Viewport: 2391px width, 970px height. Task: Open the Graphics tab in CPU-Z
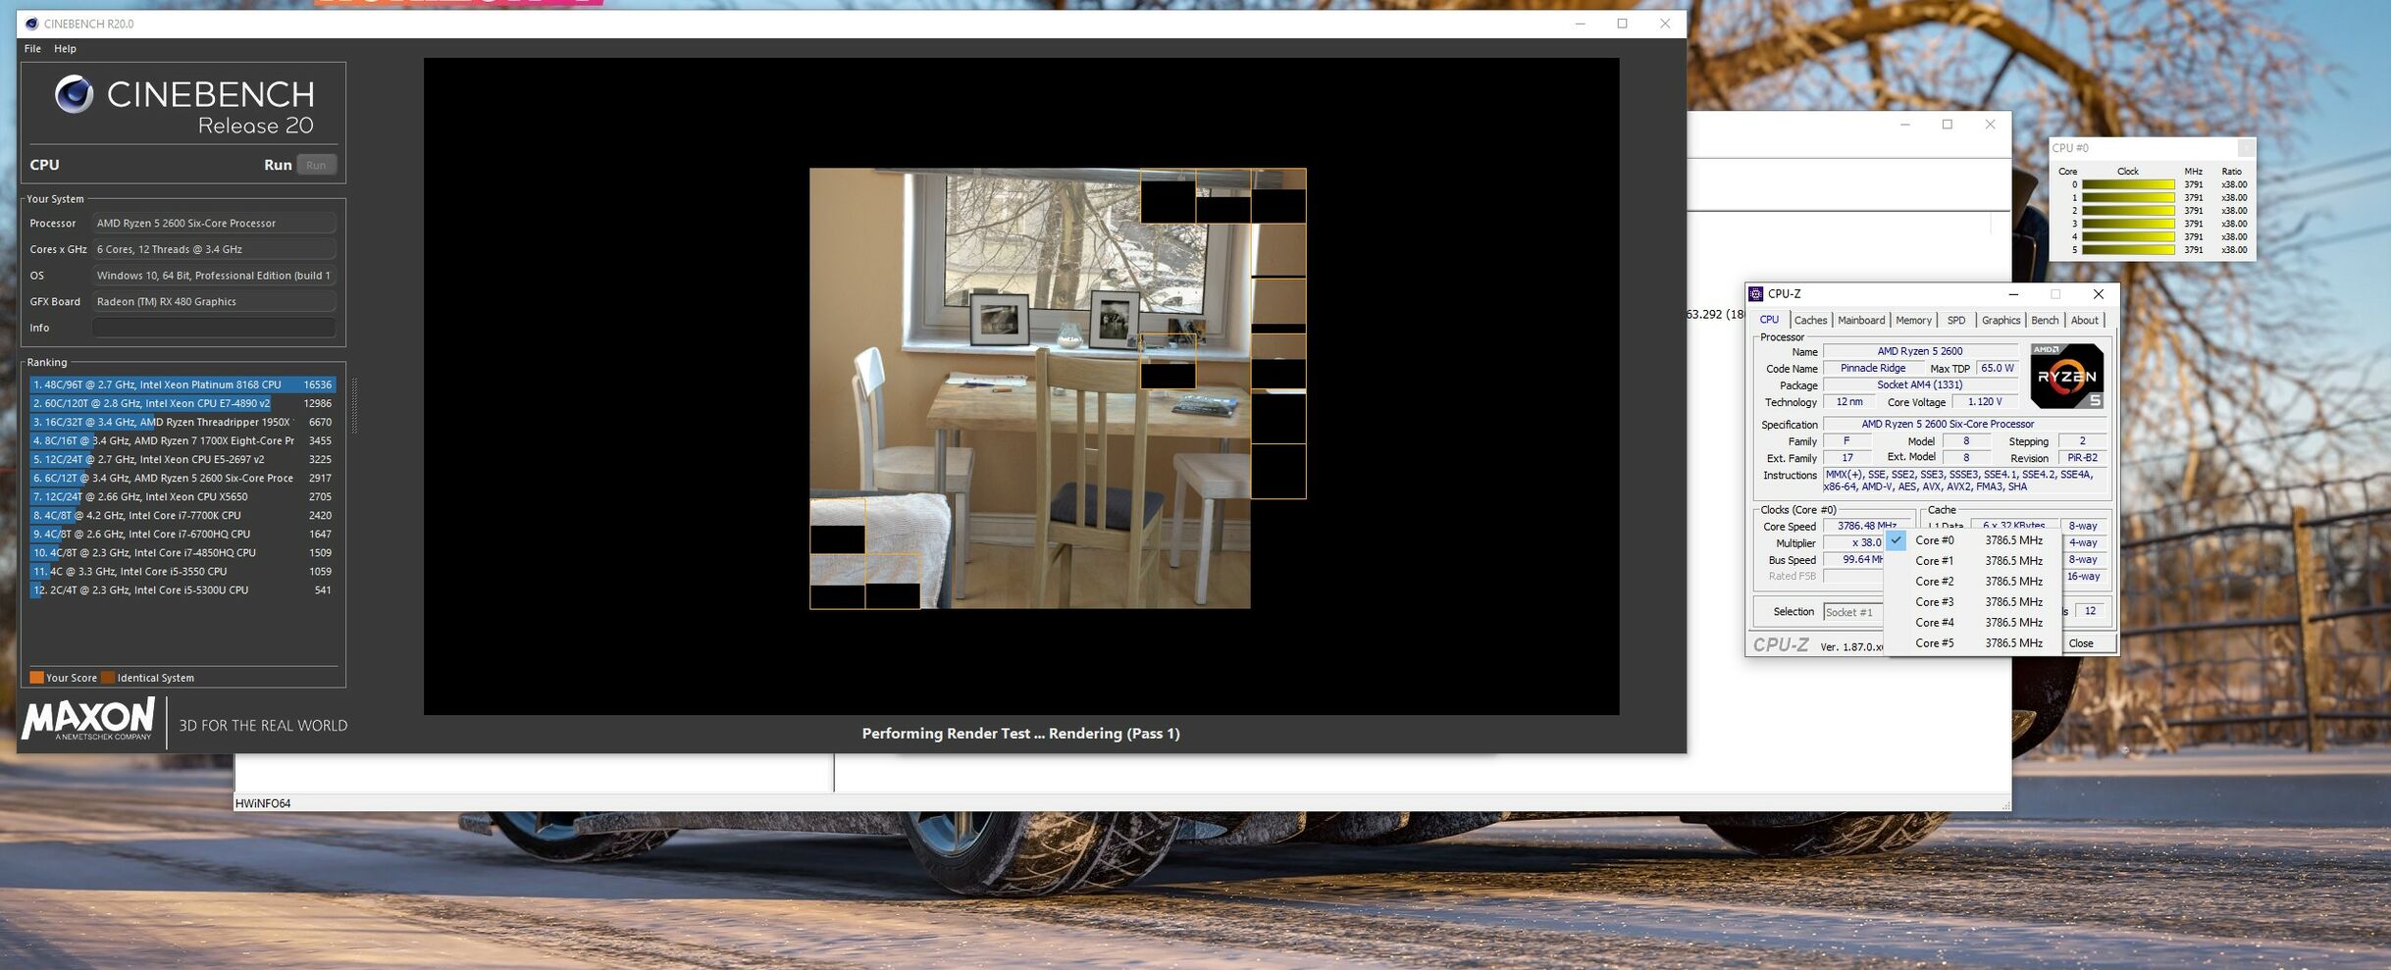[x=2001, y=320]
